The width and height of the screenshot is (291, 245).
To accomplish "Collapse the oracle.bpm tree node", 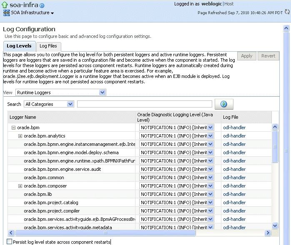I will [13, 127].
